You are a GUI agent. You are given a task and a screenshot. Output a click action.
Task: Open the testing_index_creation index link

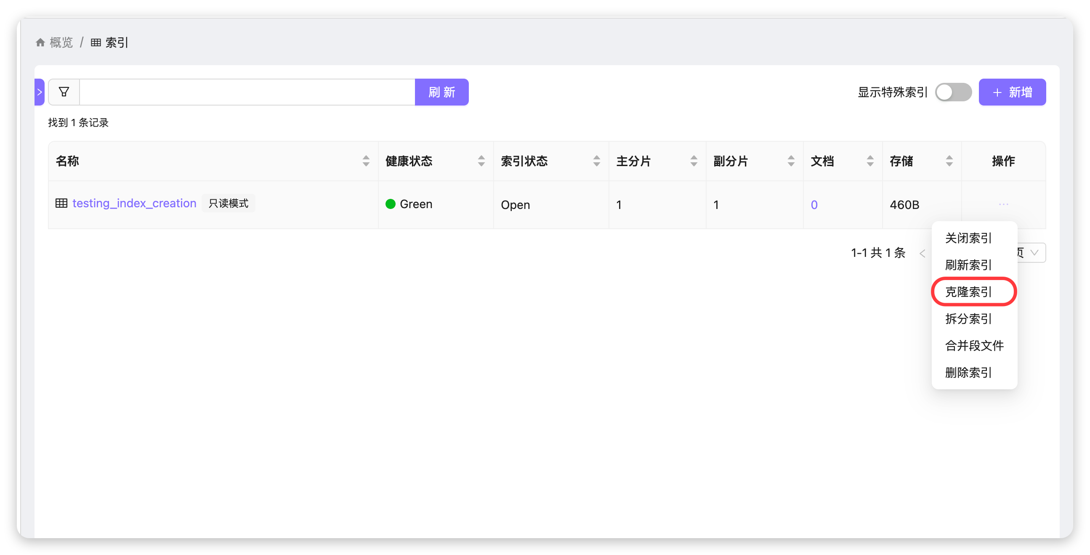tap(134, 203)
